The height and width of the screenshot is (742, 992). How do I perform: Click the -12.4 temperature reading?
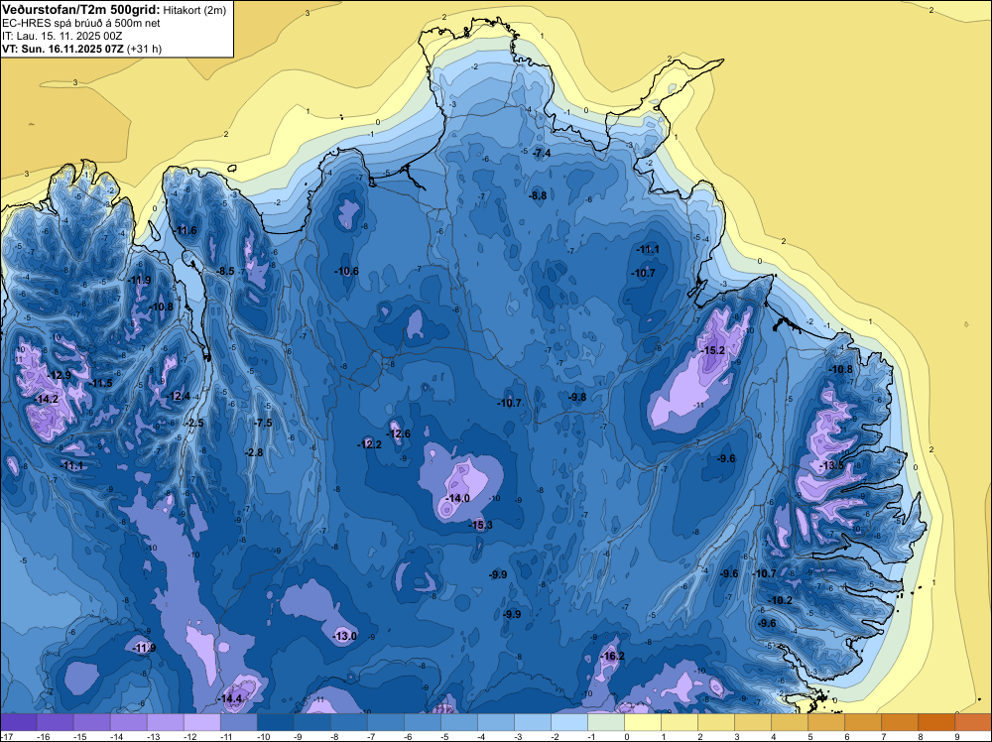pyautogui.click(x=179, y=396)
